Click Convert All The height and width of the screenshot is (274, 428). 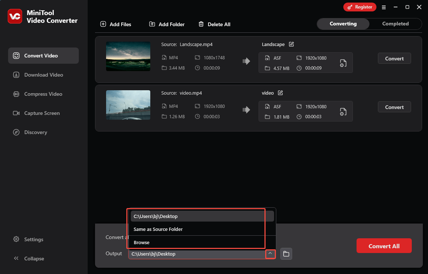tap(384, 246)
